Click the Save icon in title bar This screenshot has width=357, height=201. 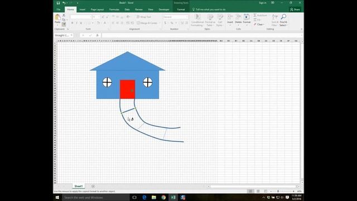58,3
